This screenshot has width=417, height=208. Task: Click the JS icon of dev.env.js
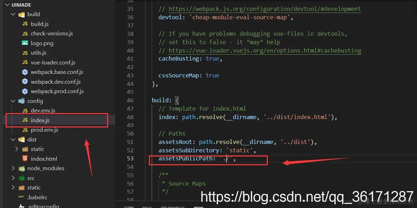click(x=25, y=111)
